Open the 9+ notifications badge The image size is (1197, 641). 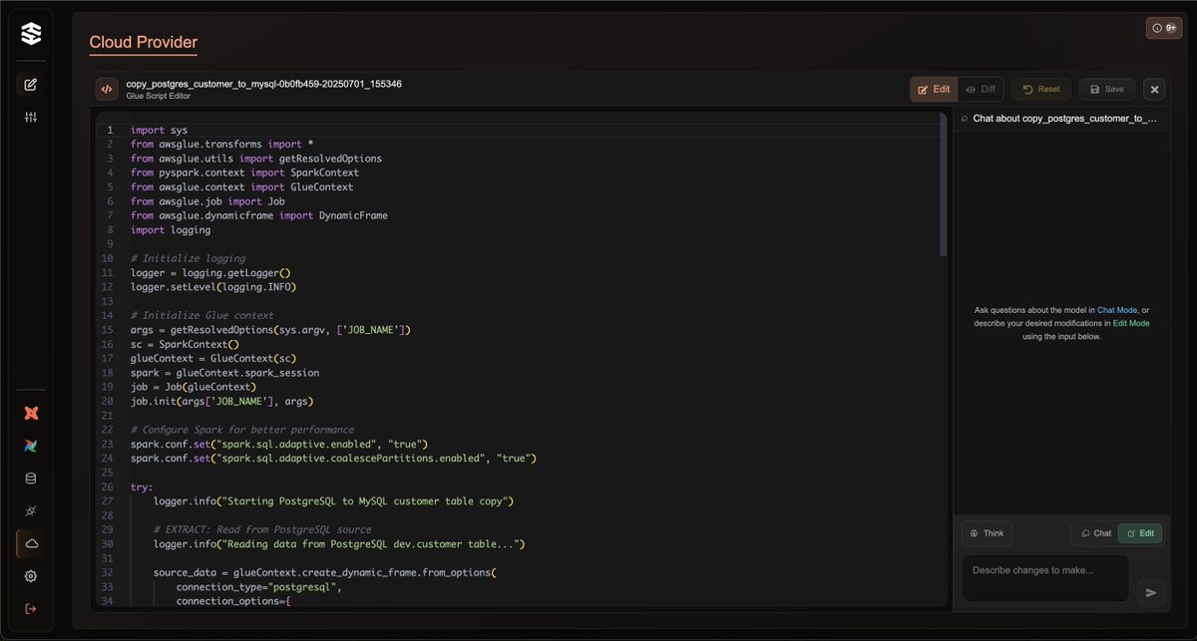tap(1164, 28)
